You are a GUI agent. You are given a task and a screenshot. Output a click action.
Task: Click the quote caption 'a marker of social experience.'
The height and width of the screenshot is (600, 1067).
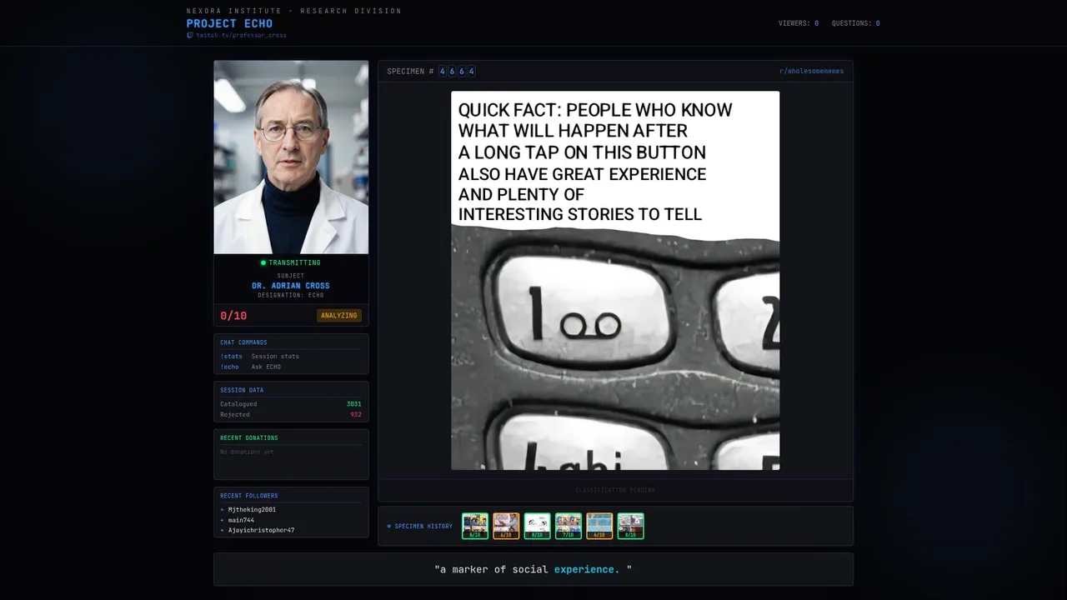[x=533, y=570]
